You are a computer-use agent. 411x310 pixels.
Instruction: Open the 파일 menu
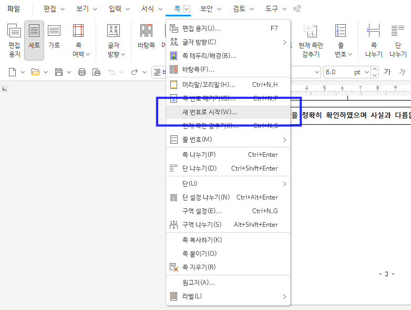[14, 8]
